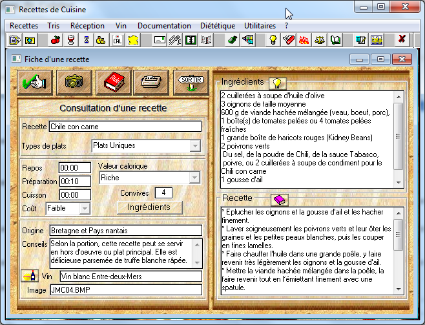Click the Cuisson time field
The width and height of the screenshot is (425, 325).
(75, 195)
